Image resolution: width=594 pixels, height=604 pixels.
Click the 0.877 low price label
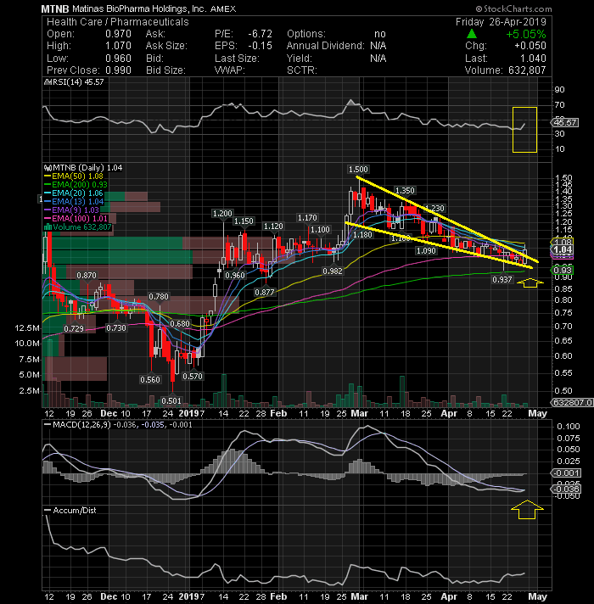click(x=265, y=293)
